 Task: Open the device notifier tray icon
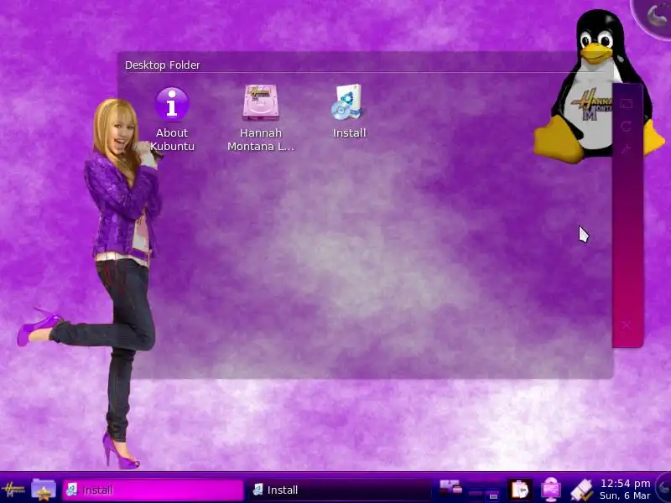coord(450,488)
